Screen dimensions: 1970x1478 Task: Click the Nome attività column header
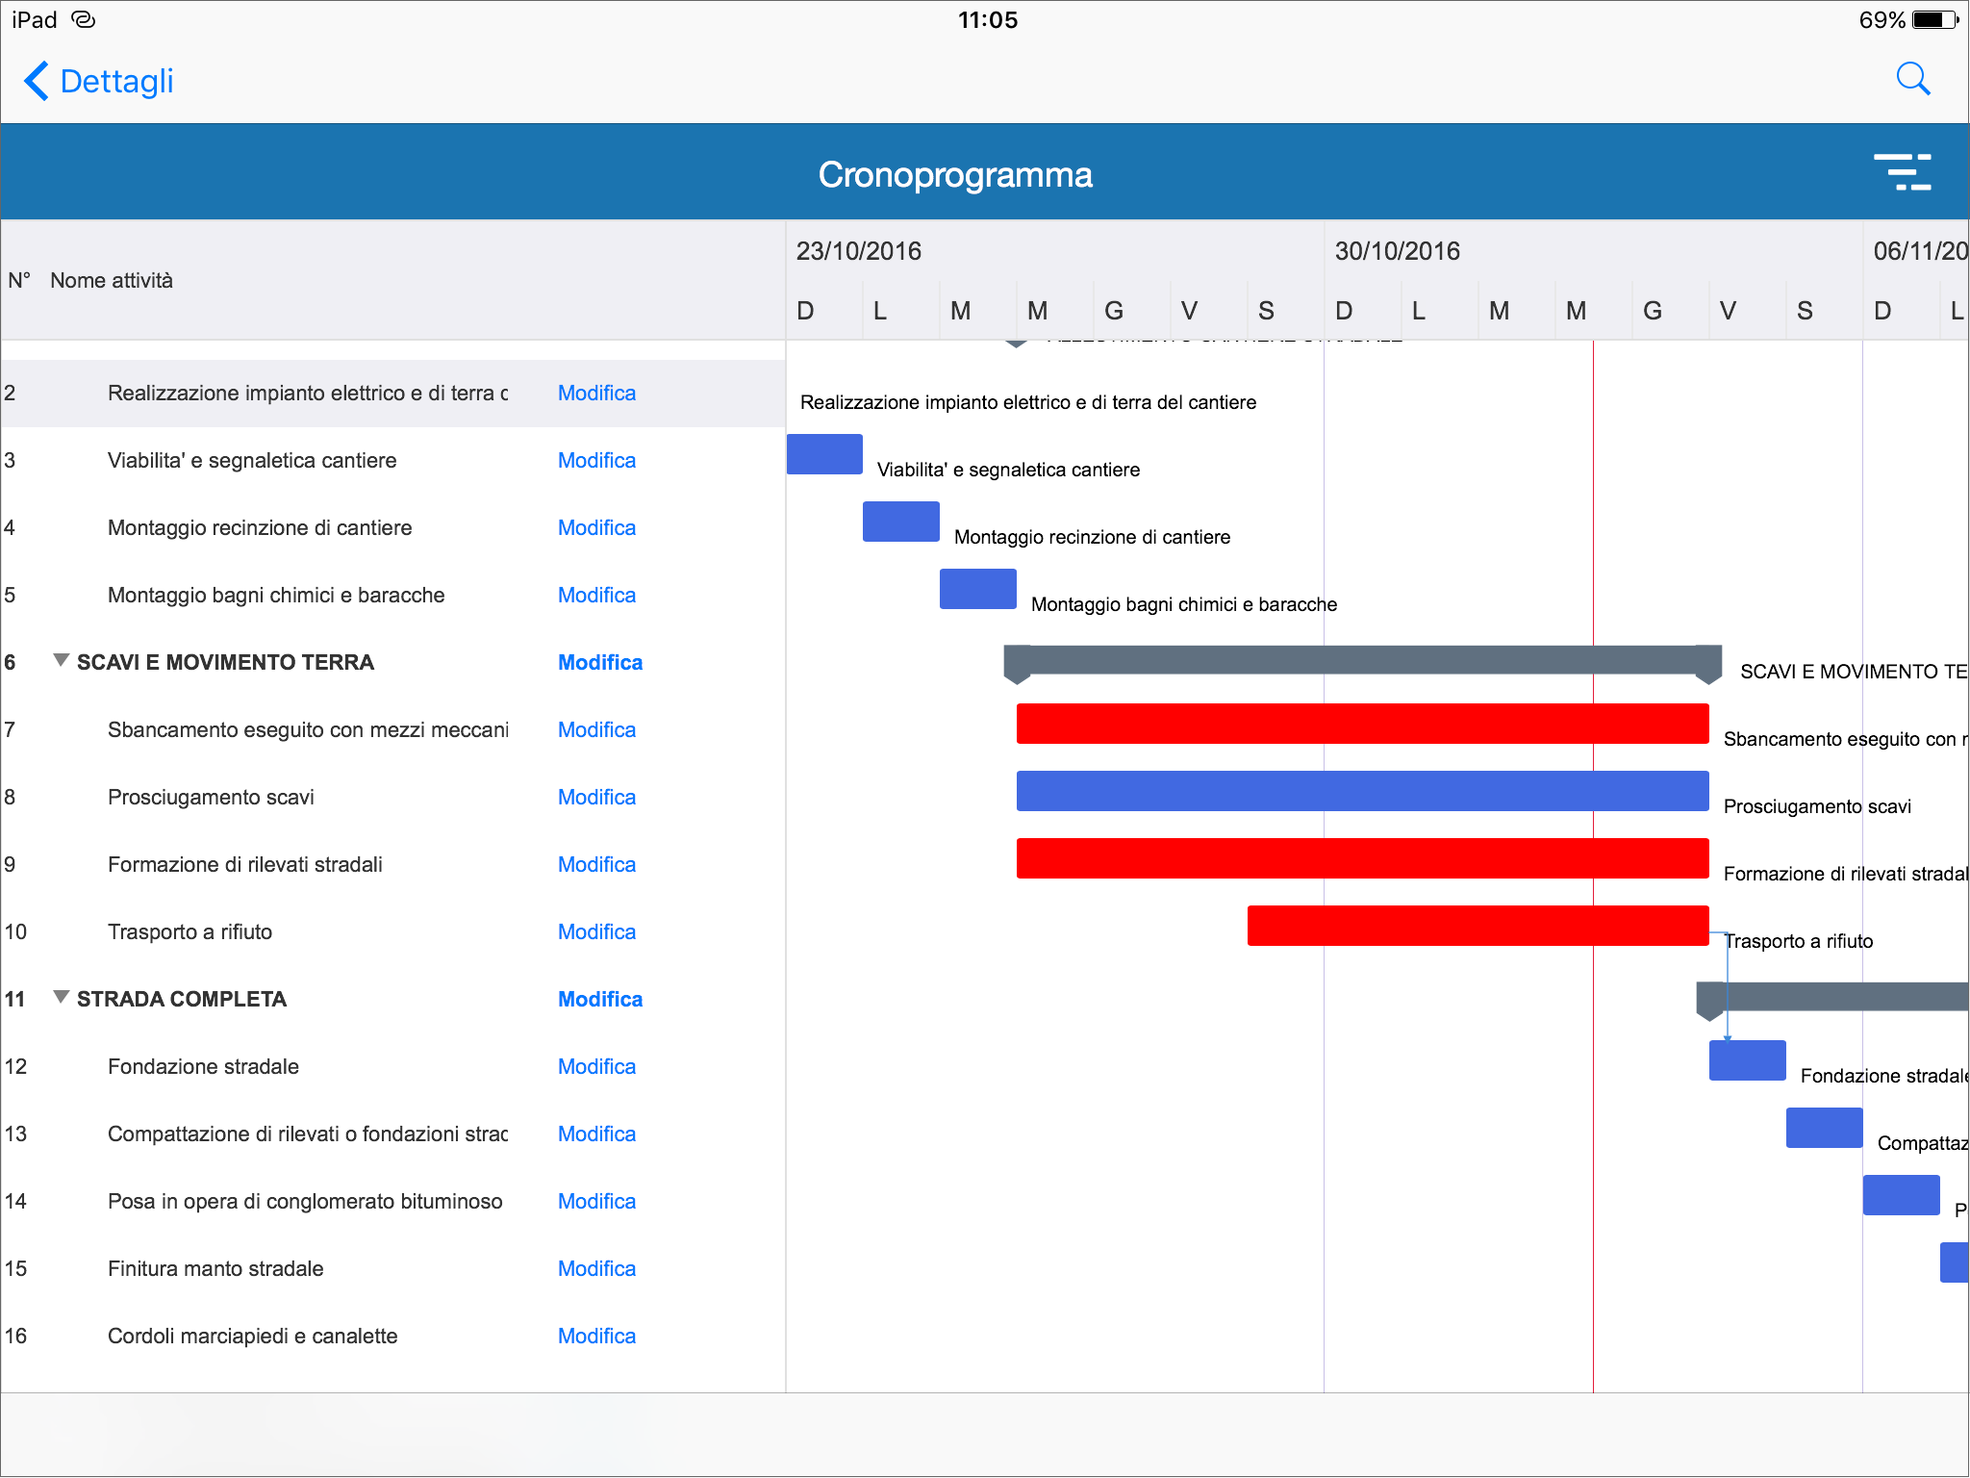[x=112, y=281]
